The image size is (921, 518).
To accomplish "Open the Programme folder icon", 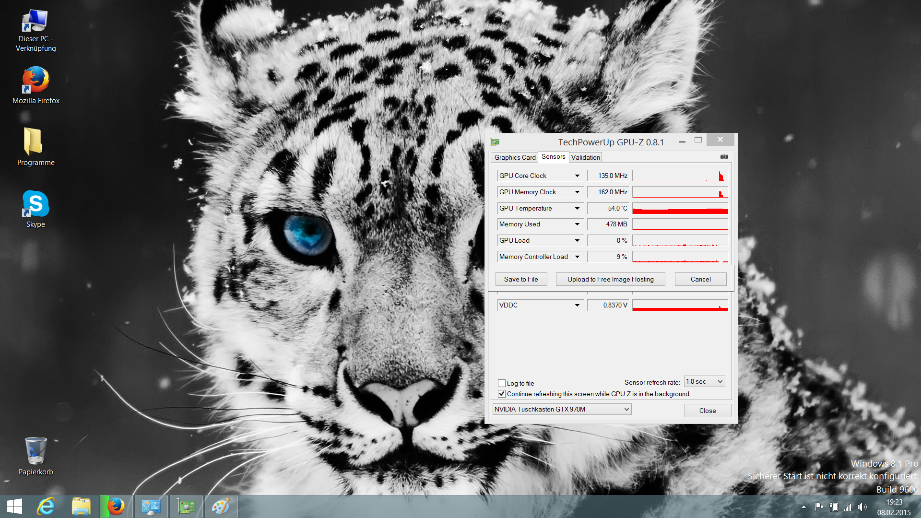I will coord(35,147).
